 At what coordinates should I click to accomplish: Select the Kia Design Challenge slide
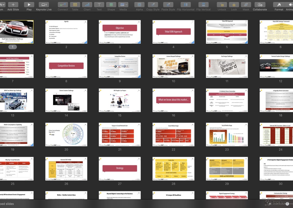[227, 66]
